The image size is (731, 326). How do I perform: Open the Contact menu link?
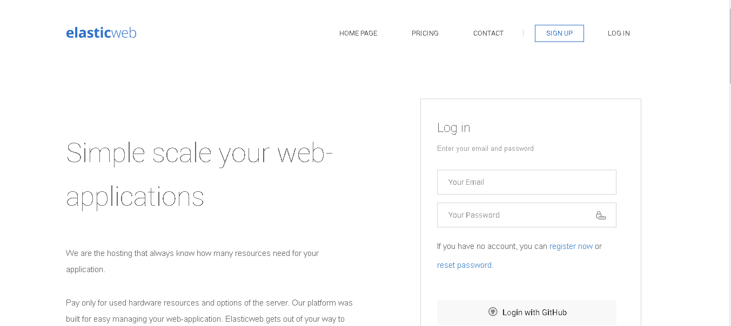coord(488,33)
